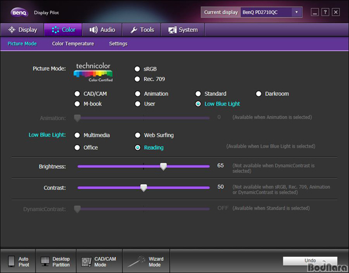The height and width of the screenshot is (273, 349).
Task: Select Darkroom picture mode
Action: coord(259,94)
